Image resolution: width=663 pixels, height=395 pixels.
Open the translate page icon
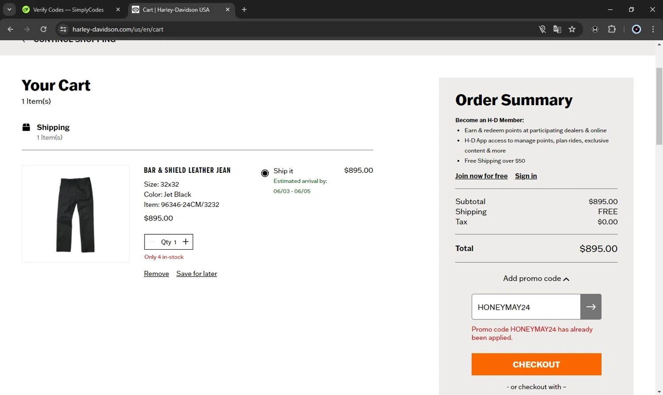coord(557,29)
